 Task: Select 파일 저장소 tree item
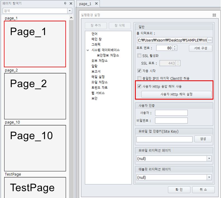pyautogui.click(x=99, y=82)
